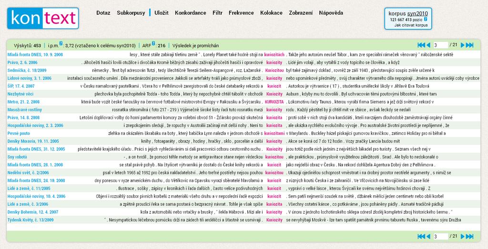Click keyword kuriozit in ŠÍP line
The width and height of the screenshot is (488, 249).
click(x=274, y=86)
